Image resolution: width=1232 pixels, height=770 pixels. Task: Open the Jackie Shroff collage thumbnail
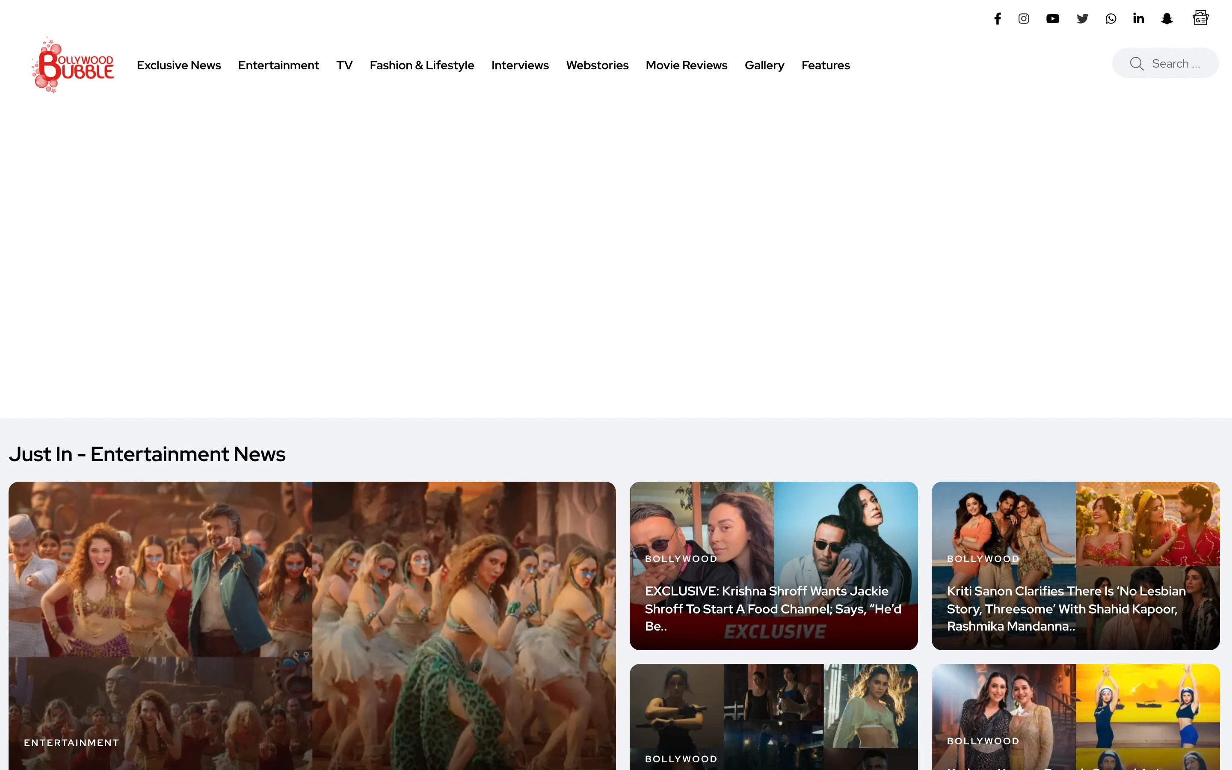tap(774, 565)
